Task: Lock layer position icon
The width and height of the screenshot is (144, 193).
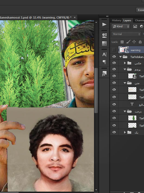Action: [x=134, y=42]
